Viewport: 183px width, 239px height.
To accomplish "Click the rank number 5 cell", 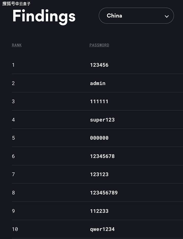I will click(13, 138).
